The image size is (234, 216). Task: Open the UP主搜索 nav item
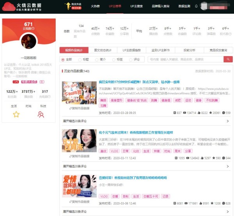136,6
